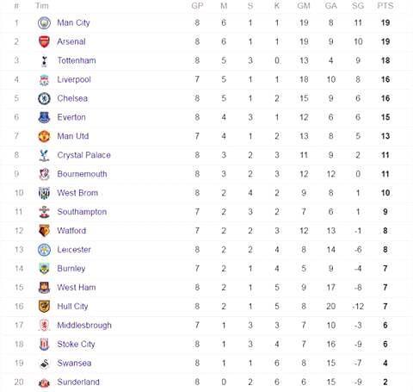The width and height of the screenshot is (413, 392).
Task: Click the Hull City club crest
Action: click(x=44, y=307)
